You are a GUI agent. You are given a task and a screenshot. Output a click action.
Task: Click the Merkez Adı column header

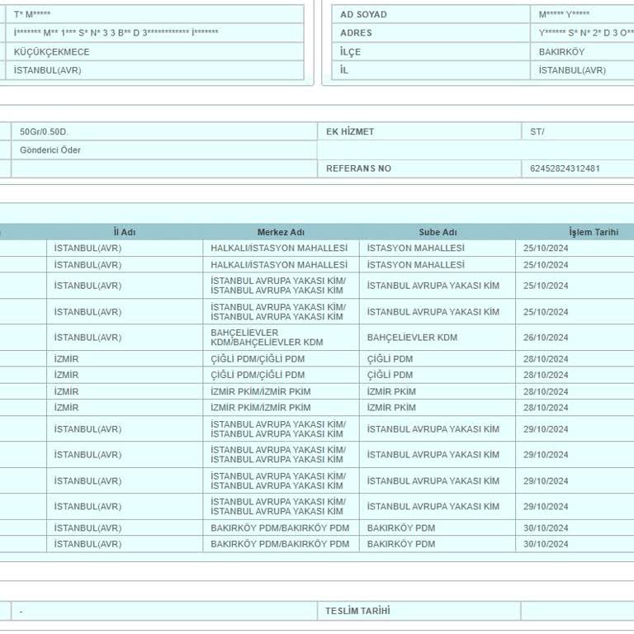click(x=281, y=232)
